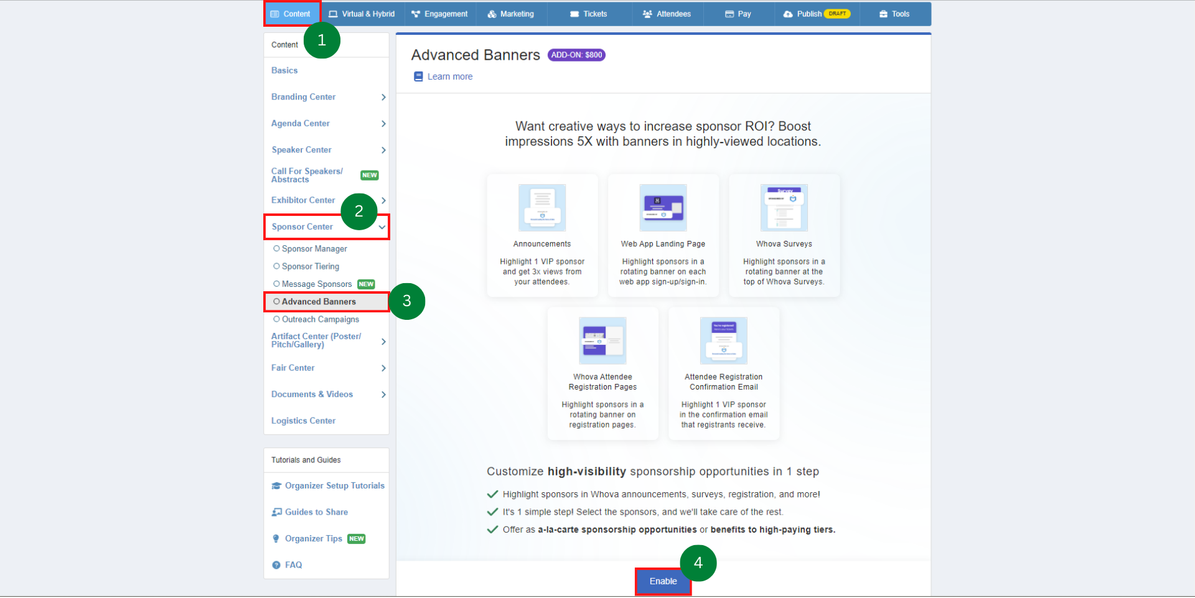Image resolution: width=1195 pixels, height=598 pixels.
Task: Click the Attendee Registration Pages thumbnail
Action: [x=602, y=341]
